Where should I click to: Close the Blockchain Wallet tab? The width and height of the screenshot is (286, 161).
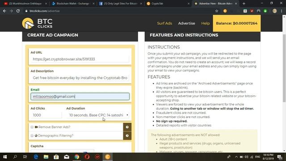point(93,4)
